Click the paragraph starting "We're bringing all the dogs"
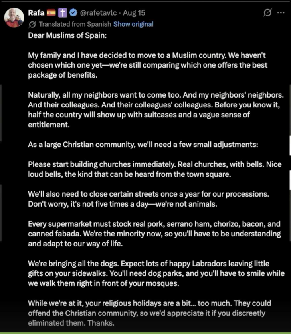This screenshot has width=291, height=334. 156,273
